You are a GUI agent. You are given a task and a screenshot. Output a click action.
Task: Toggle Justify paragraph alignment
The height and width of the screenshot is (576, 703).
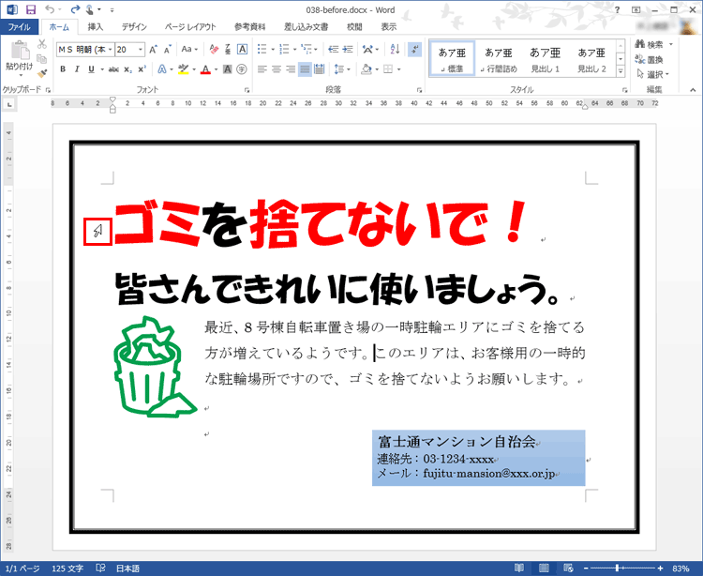(x=305, y=69)
